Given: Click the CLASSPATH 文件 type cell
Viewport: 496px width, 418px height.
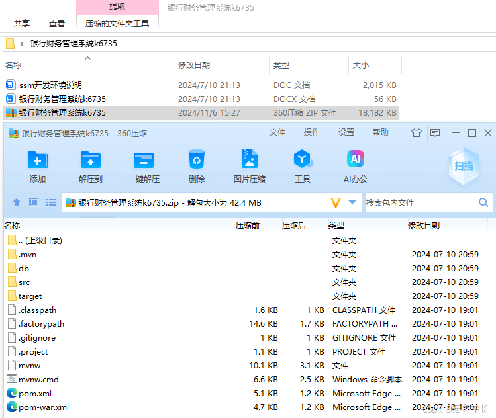Looking at the screenshot, I should (x=364, y=310).
